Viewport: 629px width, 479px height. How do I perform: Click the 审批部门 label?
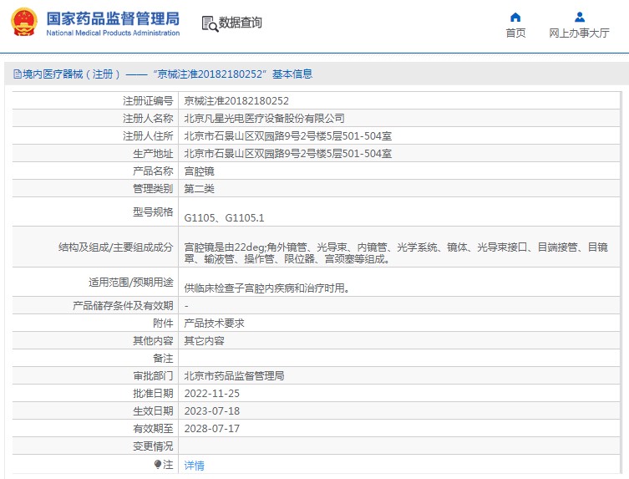pos(153,376)
